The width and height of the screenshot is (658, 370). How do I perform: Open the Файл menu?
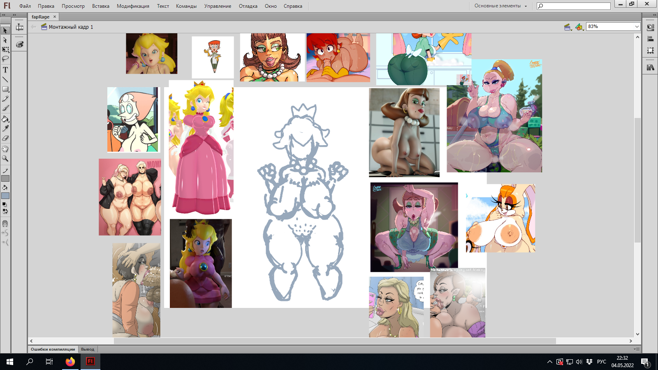point(25,6)
